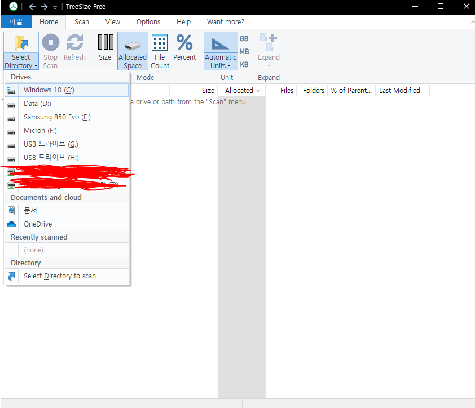This screenshot has width=475, height=408.
Task: Toggle Allocated Space mode
Action: [133, 51]
